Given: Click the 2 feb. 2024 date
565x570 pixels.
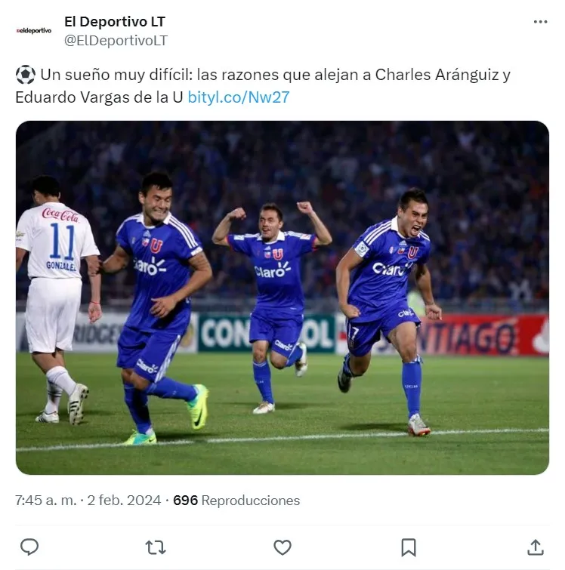Looking at the screenshot, I should (124, 501).
